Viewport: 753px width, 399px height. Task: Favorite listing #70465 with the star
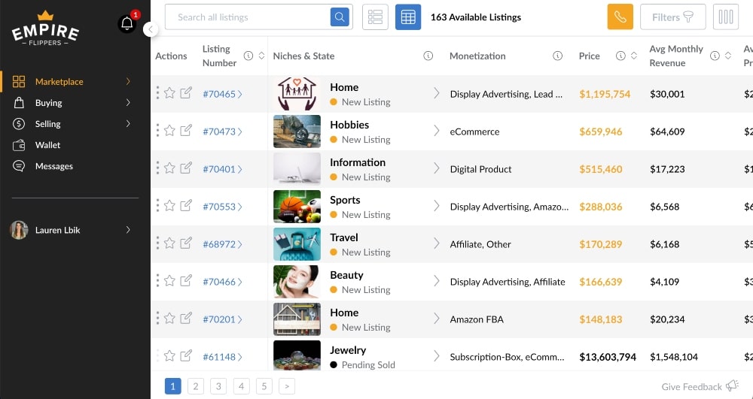[x=170, y=93]
